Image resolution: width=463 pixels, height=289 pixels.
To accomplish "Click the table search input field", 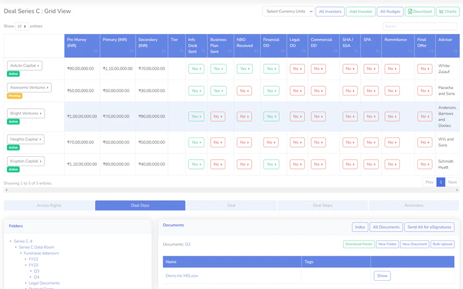I will click(420, 26).
